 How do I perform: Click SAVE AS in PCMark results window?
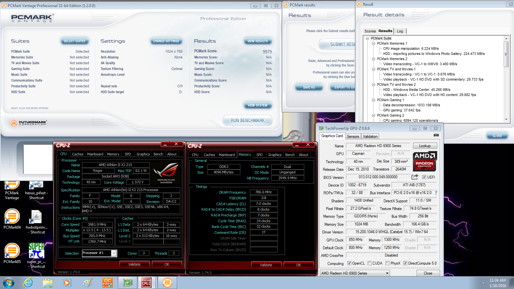(x=309, y=87)
